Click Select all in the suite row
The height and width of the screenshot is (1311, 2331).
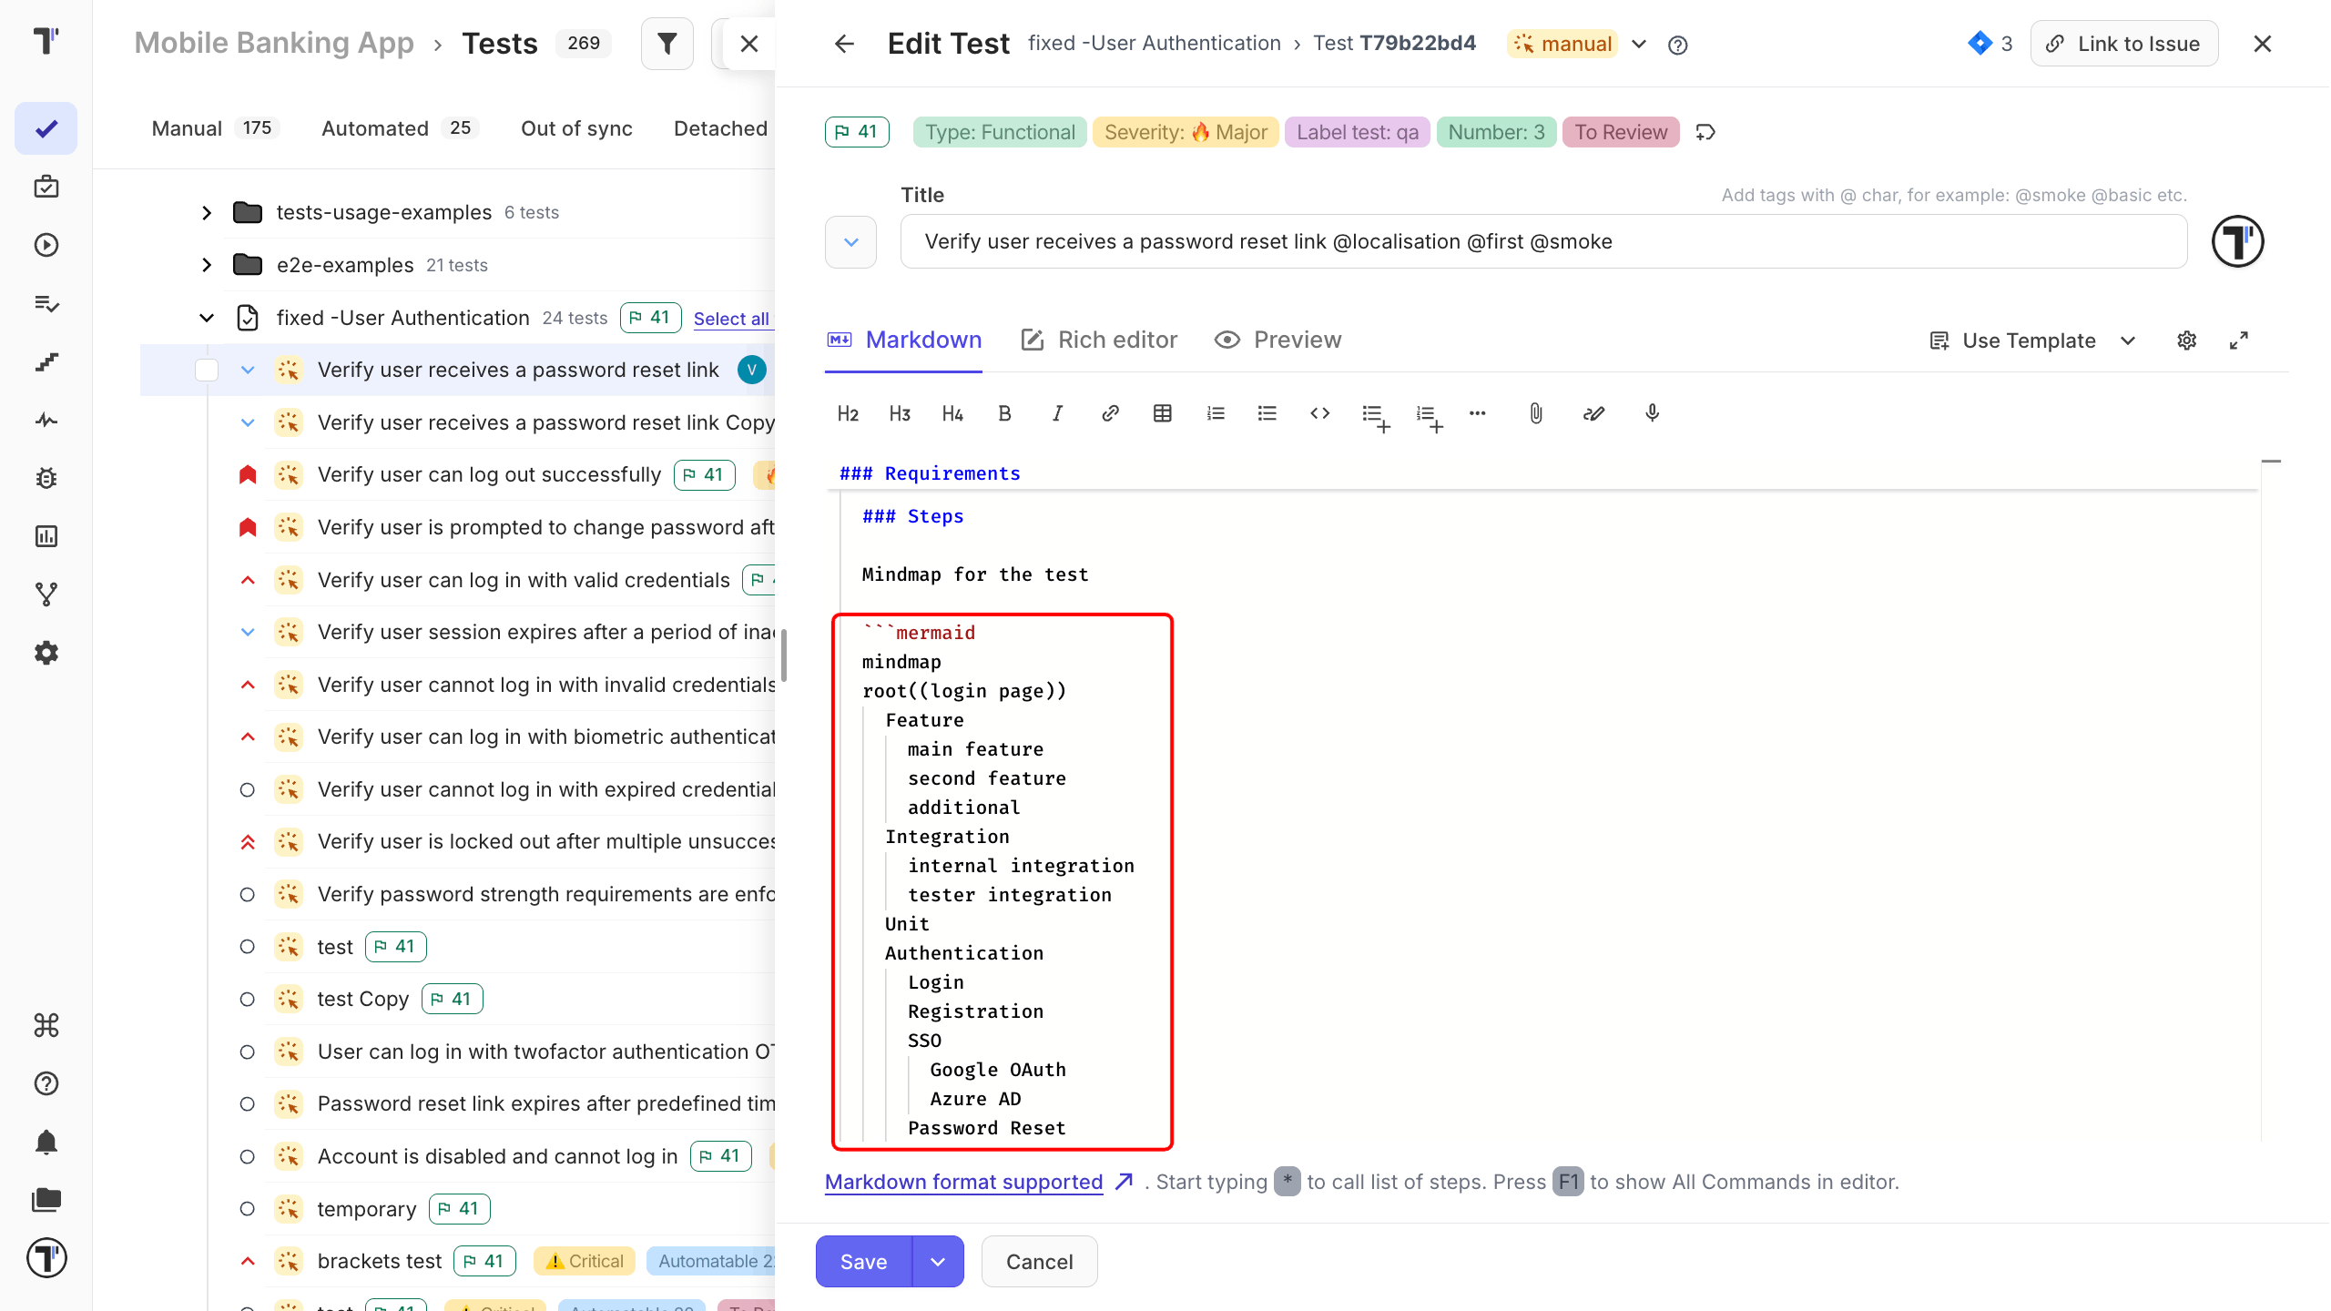[x=731, y=319]
